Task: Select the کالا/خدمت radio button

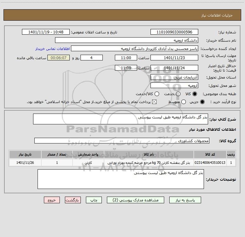Action: point(157,94)
